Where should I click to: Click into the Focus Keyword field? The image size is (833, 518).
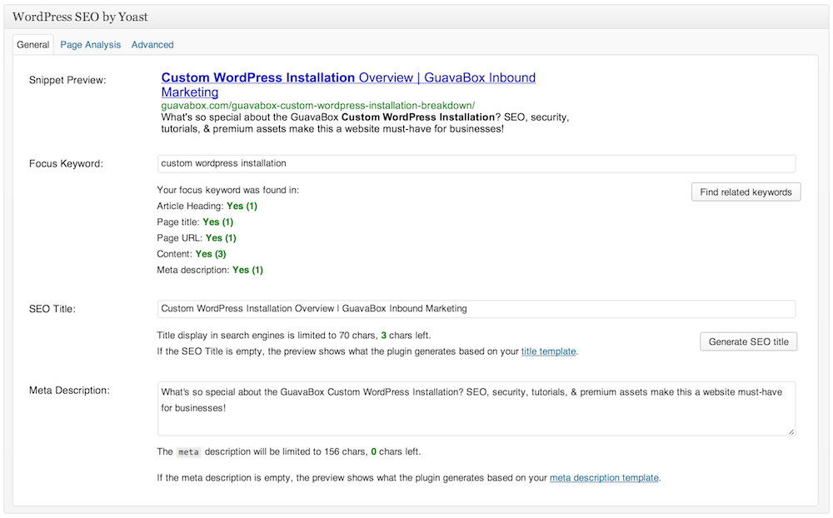coord(476,163)
